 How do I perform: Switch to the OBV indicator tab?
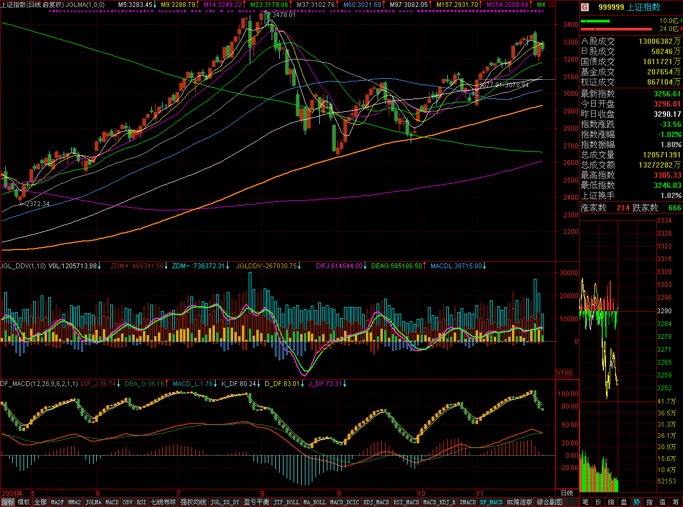(x=127, y=502)
